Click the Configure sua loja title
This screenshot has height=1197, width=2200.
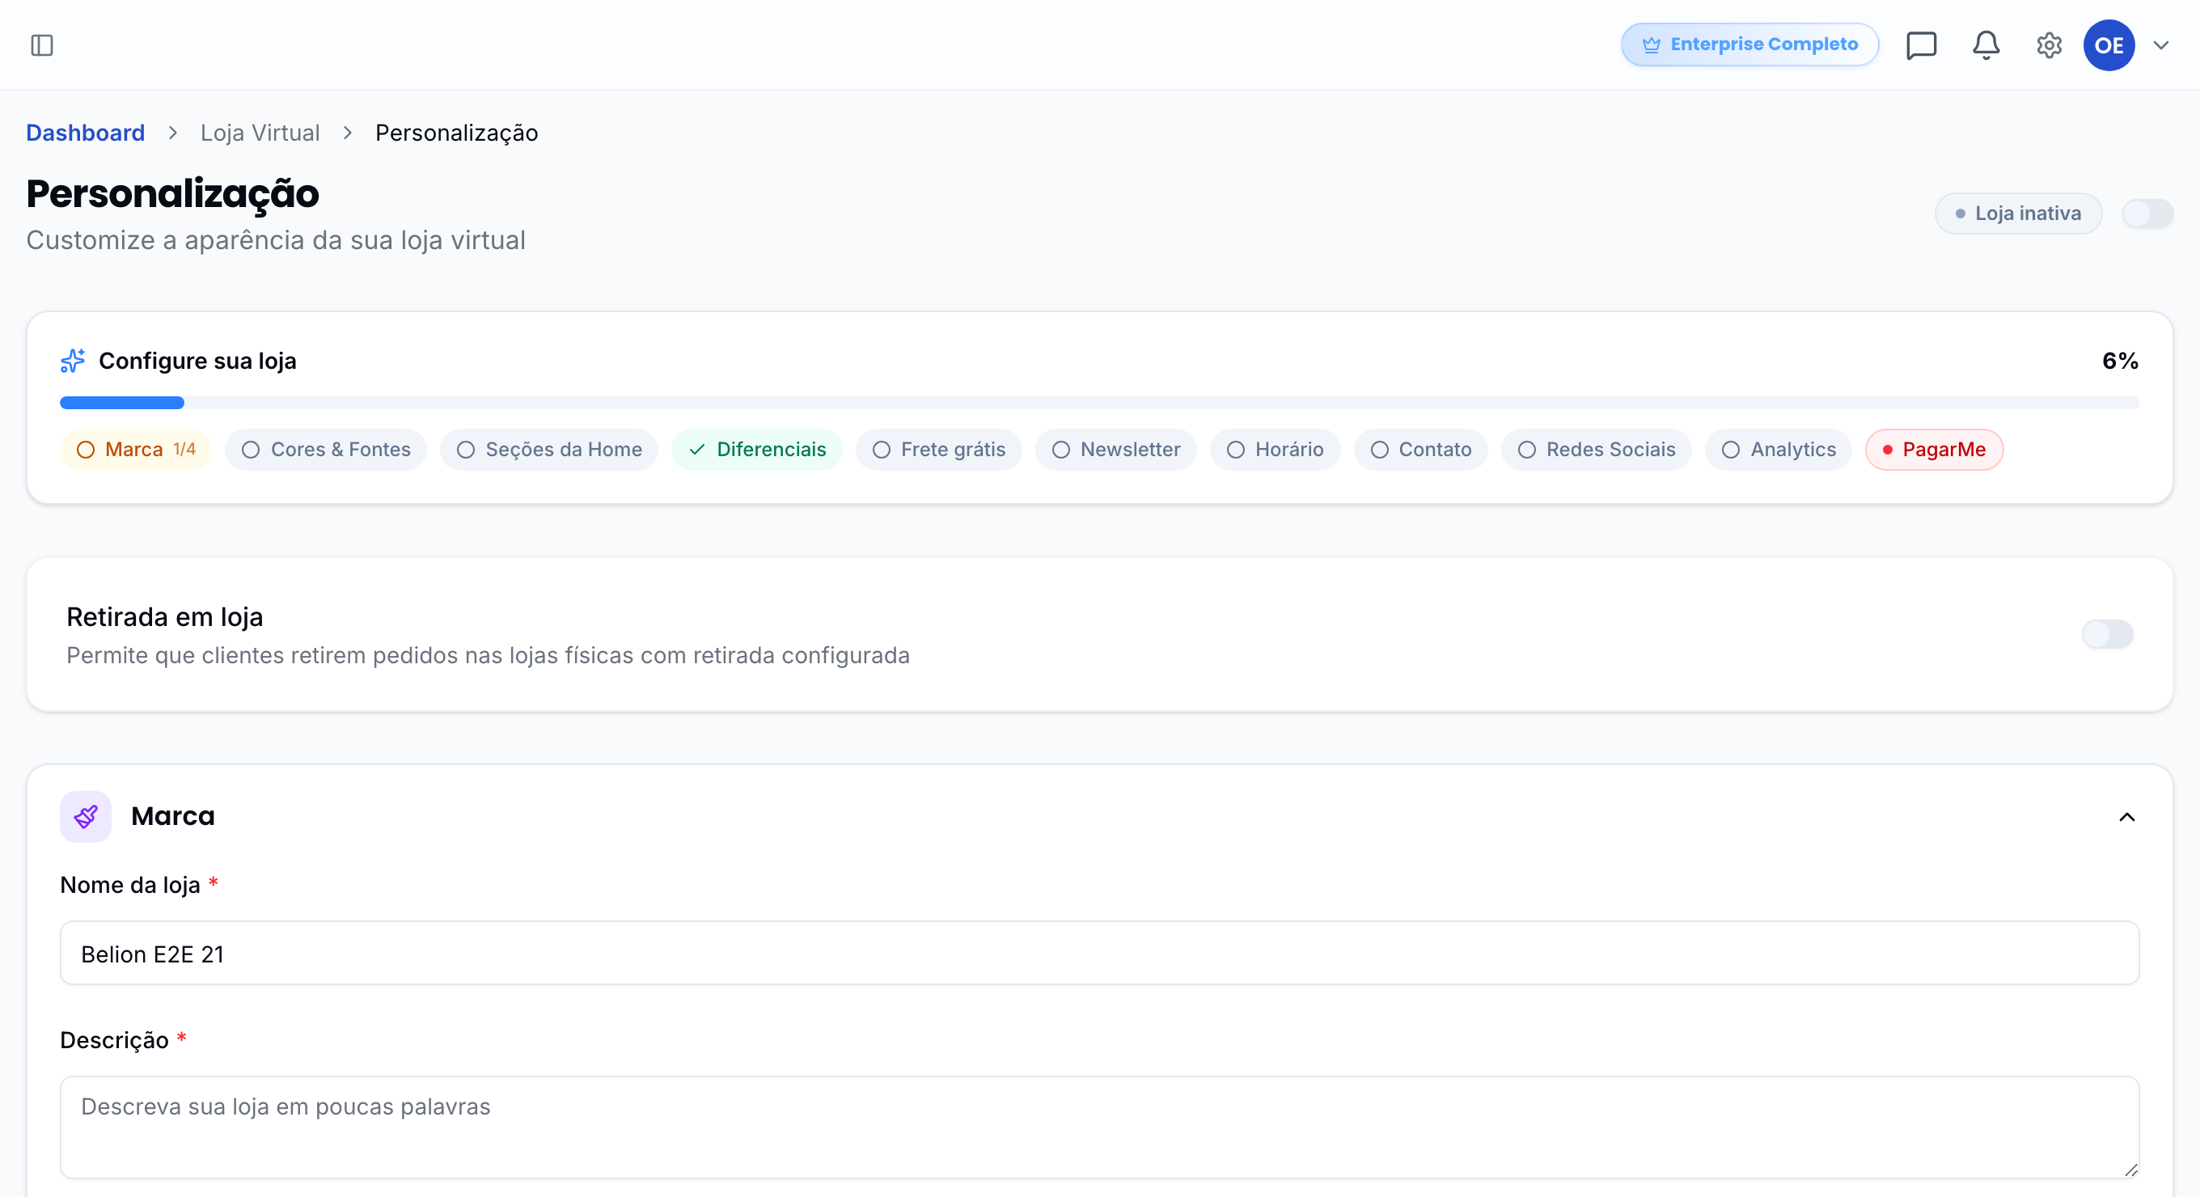[x=198, y=362]
